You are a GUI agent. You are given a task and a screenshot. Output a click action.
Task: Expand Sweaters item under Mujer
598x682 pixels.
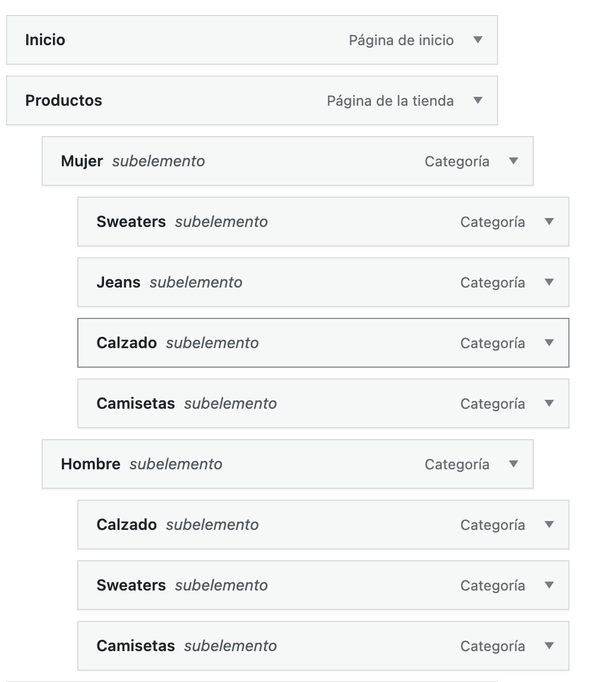point(549,222)
